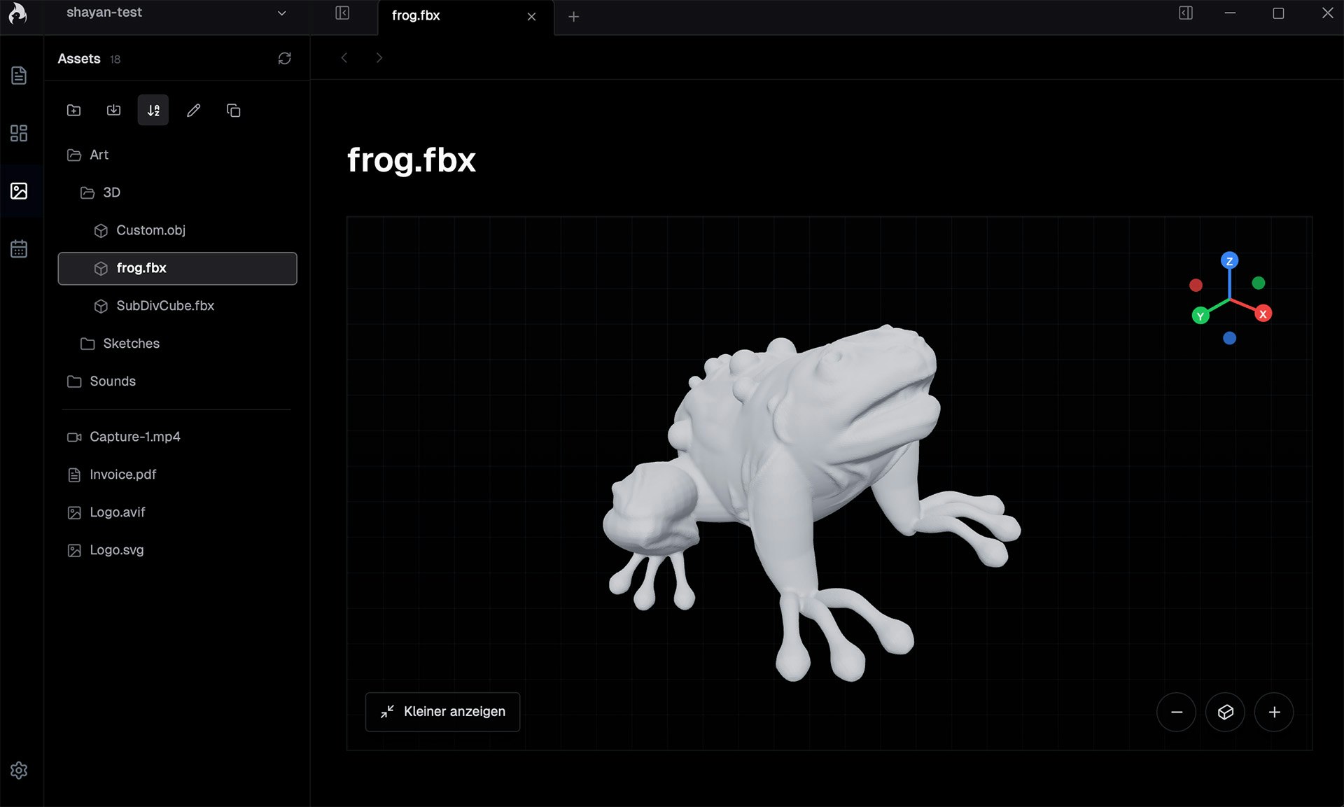Screen dimensions: 1344x807
Task: Import asset using download-to-folder icon
Action: [113, 110]
